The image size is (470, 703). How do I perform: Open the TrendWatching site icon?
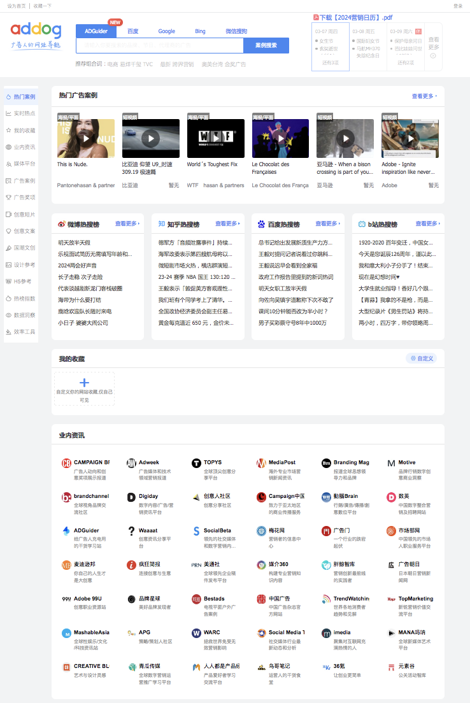coord(327,599)
